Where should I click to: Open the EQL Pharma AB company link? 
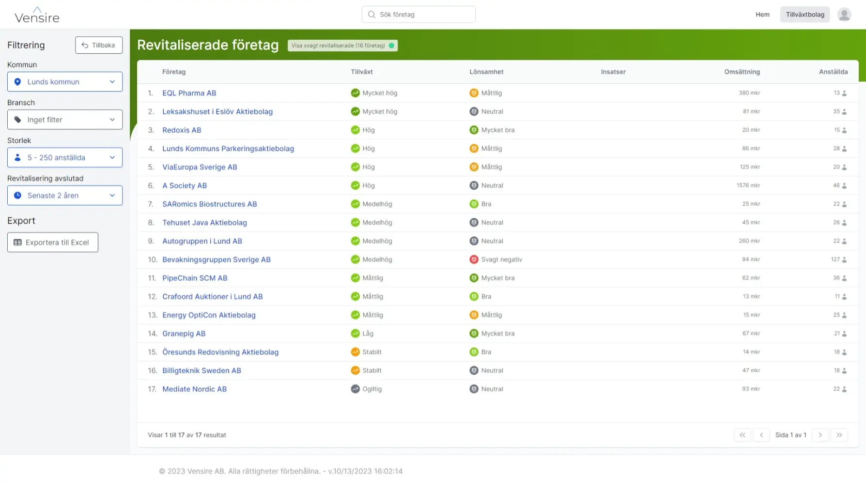click(189, 93)
